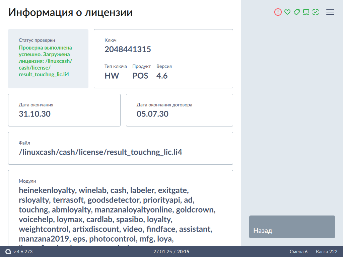The image size is (343, 257).
Task: Click the Смена 6 shift indicator
Action: tap(298, 252)
